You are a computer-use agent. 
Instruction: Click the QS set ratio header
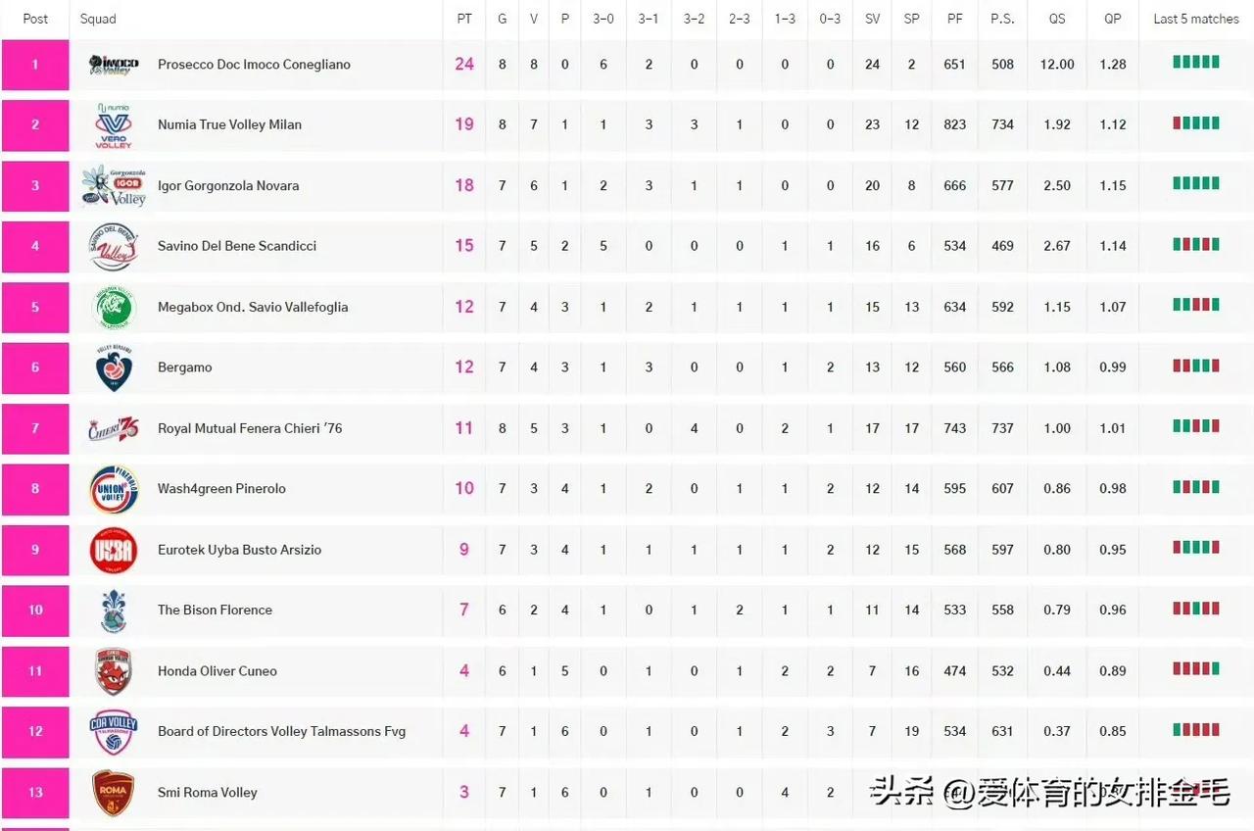1057,19
